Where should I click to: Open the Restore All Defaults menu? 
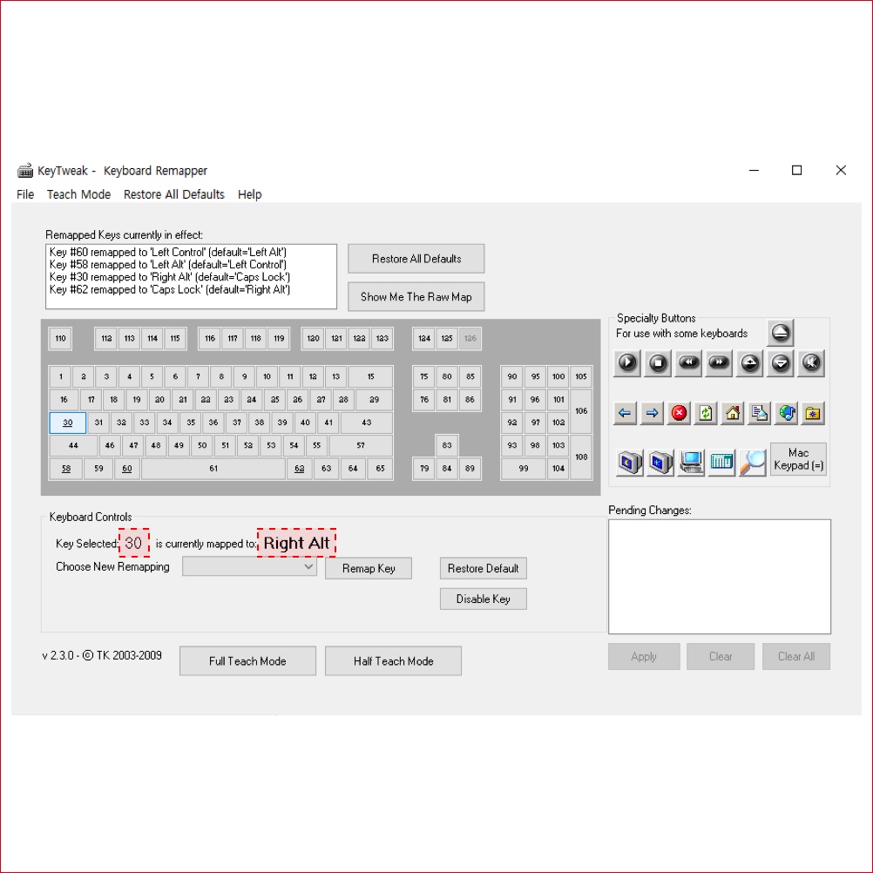click(173, 194)
